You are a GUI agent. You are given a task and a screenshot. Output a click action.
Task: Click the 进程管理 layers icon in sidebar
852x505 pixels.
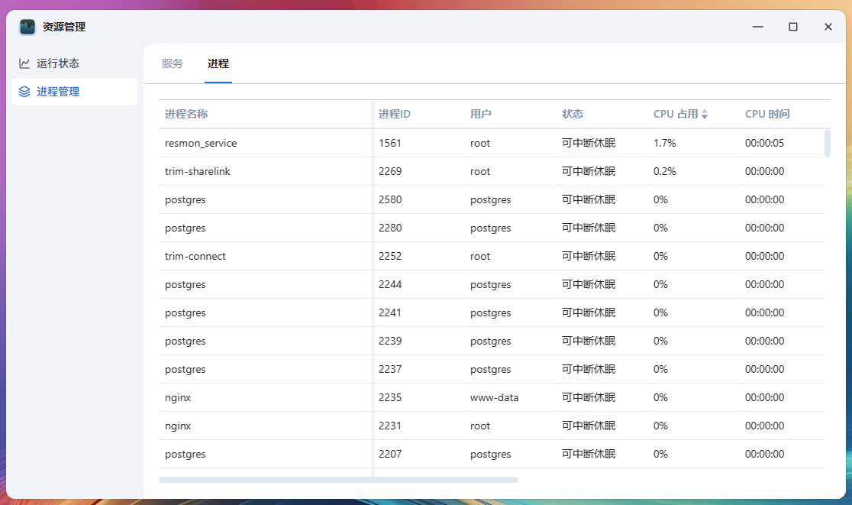[24, 92]
